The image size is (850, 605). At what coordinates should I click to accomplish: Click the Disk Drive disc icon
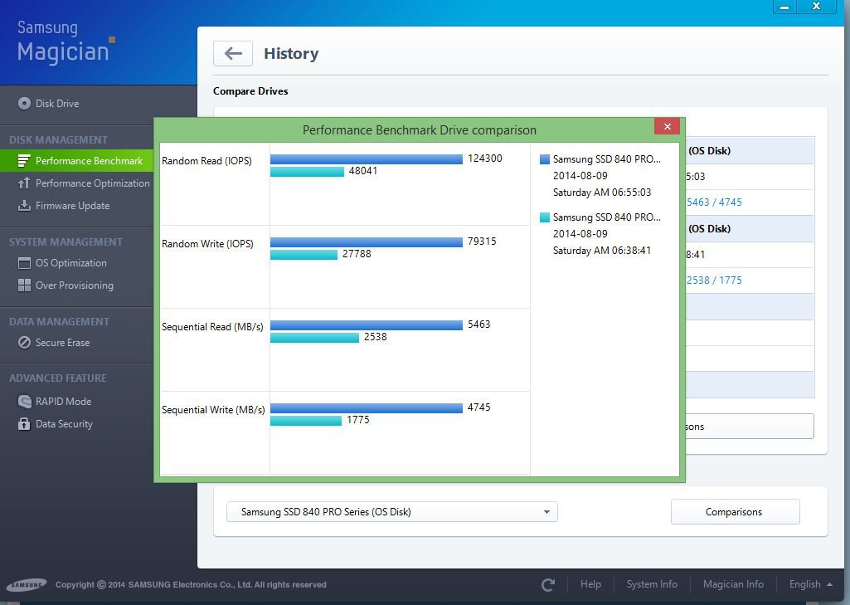(x=24, y=103)
